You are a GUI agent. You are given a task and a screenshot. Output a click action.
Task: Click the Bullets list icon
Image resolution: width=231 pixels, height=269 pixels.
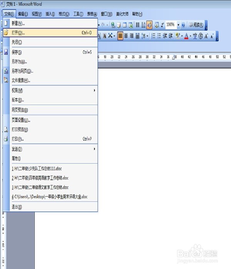(x=159, y=36)
